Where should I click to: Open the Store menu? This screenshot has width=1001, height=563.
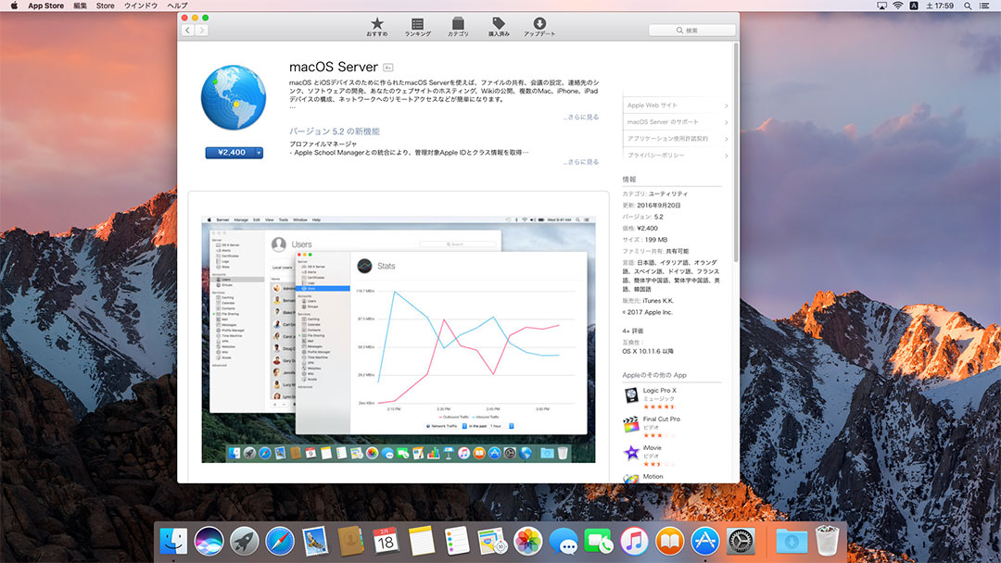click(106, 6)
